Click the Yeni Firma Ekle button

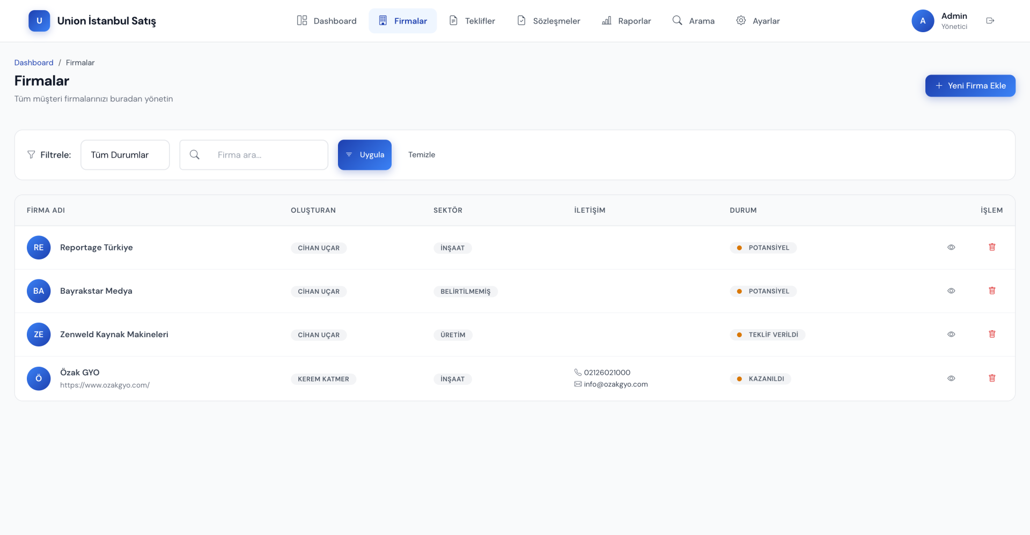coord(970,86)
